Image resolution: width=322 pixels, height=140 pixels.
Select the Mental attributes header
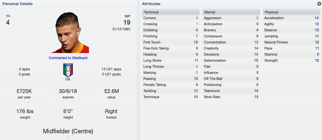tap(231, 12)
